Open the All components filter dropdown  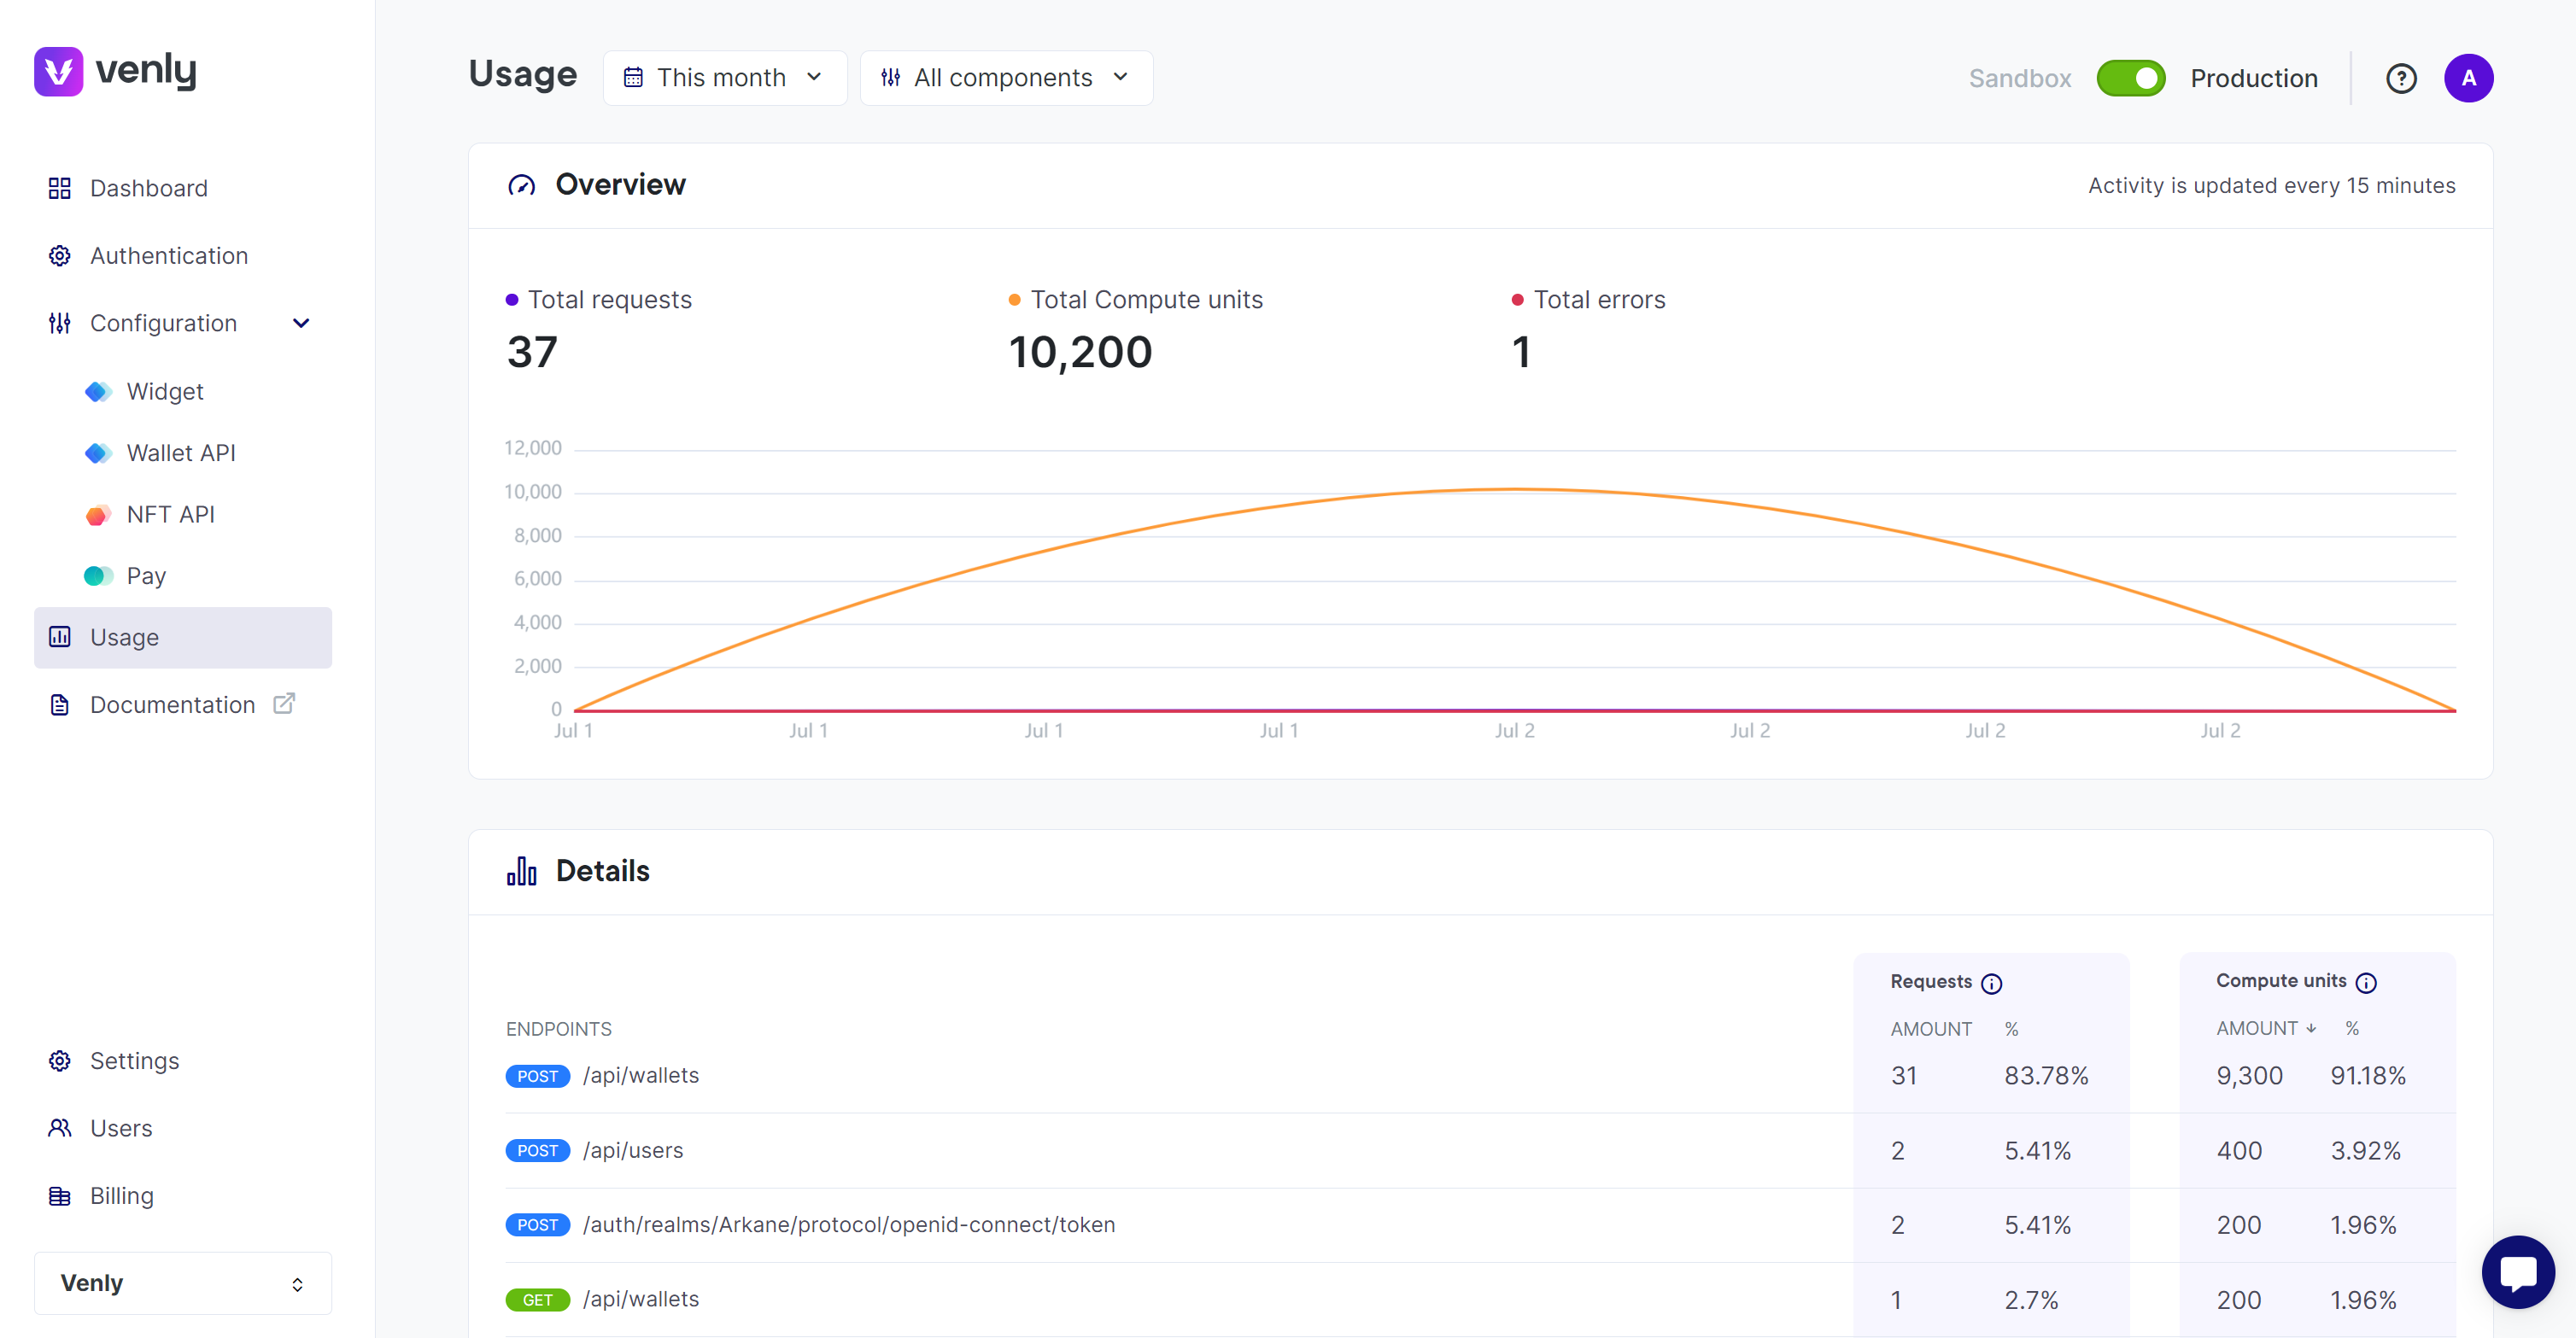[1006, 78]
